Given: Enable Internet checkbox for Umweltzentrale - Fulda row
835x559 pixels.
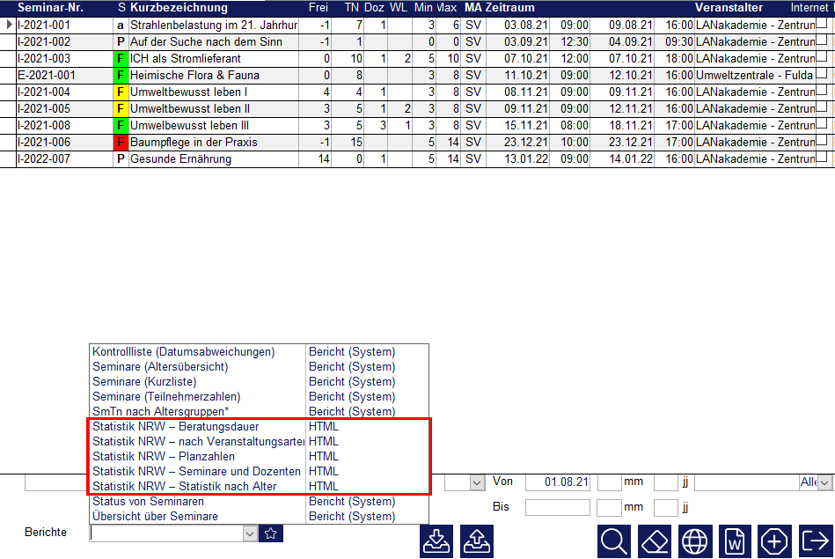Looking at the screenshot, I should (x=821, y=75).
